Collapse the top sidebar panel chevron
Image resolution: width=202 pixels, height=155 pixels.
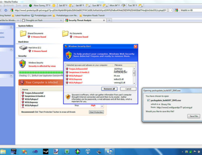11,27
